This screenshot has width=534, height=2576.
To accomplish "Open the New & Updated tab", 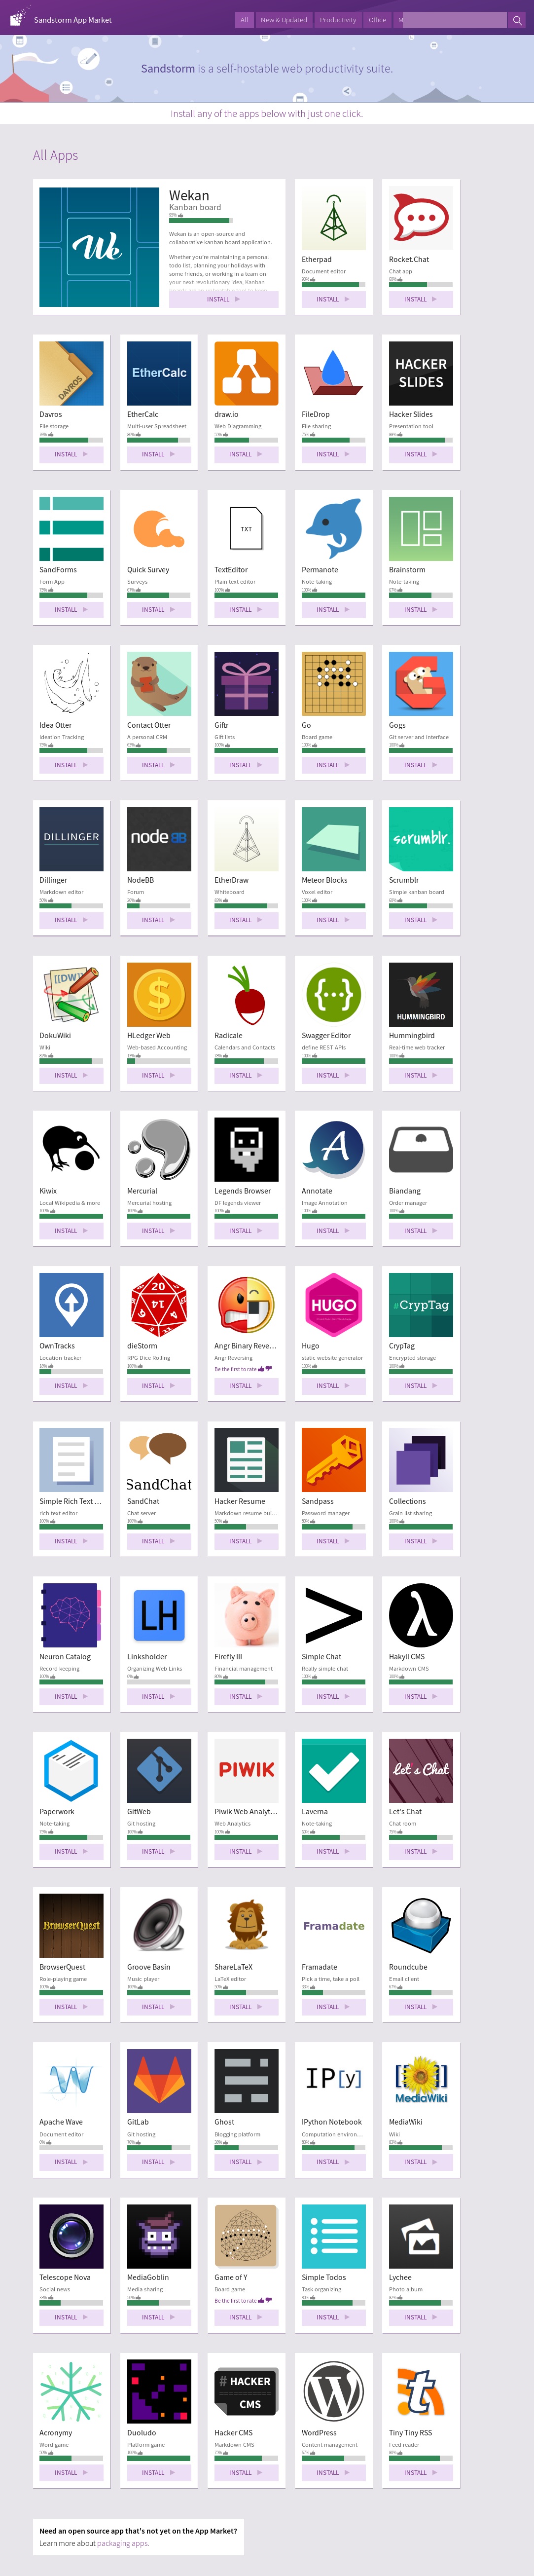I will click(x=284, y=20).
